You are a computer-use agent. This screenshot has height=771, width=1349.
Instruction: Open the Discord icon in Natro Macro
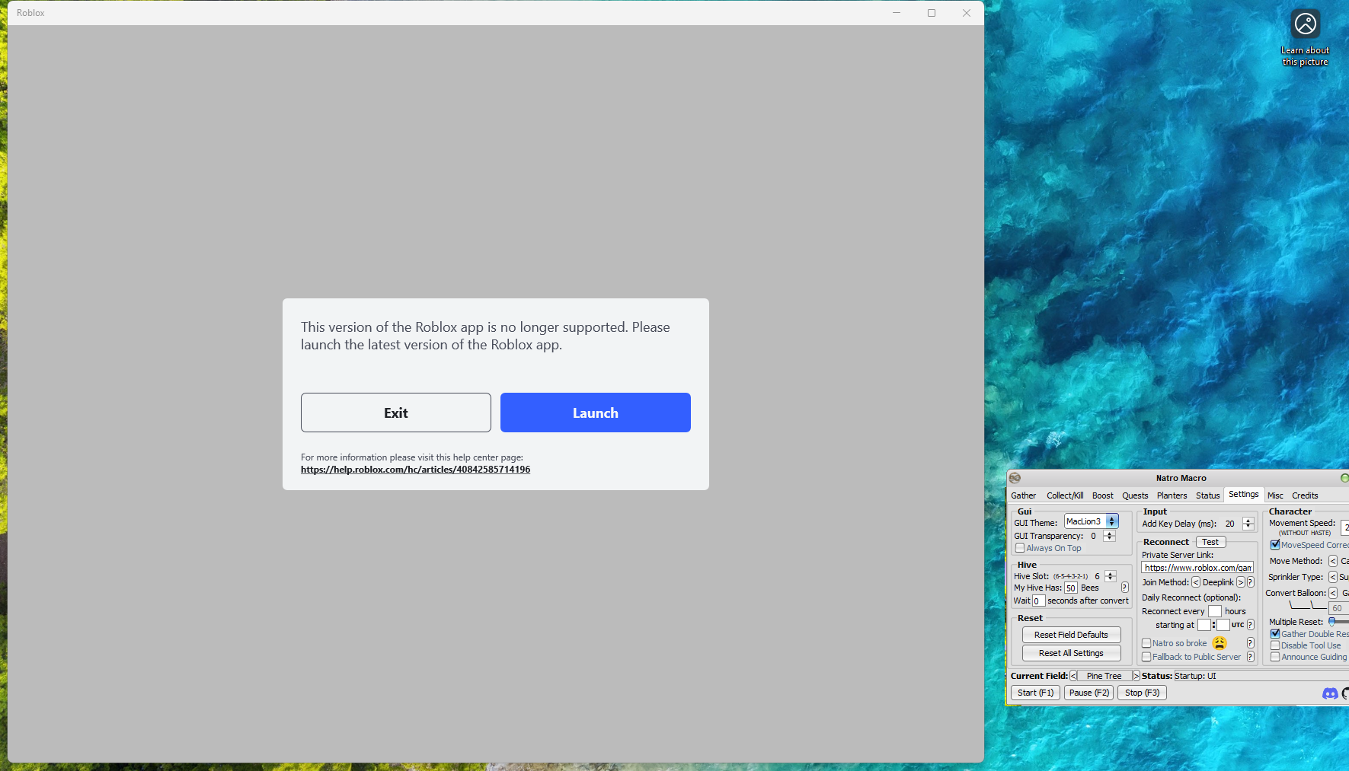[x=1330, y=693]
